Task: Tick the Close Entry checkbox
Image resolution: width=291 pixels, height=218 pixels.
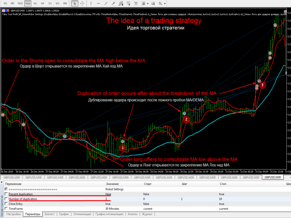Action: (x=6, y=203)
